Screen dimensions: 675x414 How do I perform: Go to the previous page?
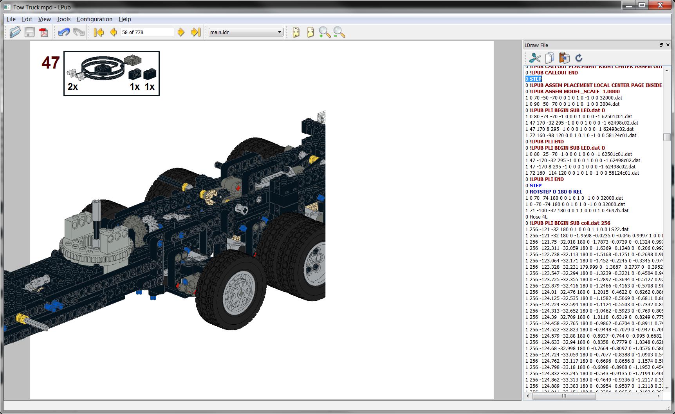point(114,32)
